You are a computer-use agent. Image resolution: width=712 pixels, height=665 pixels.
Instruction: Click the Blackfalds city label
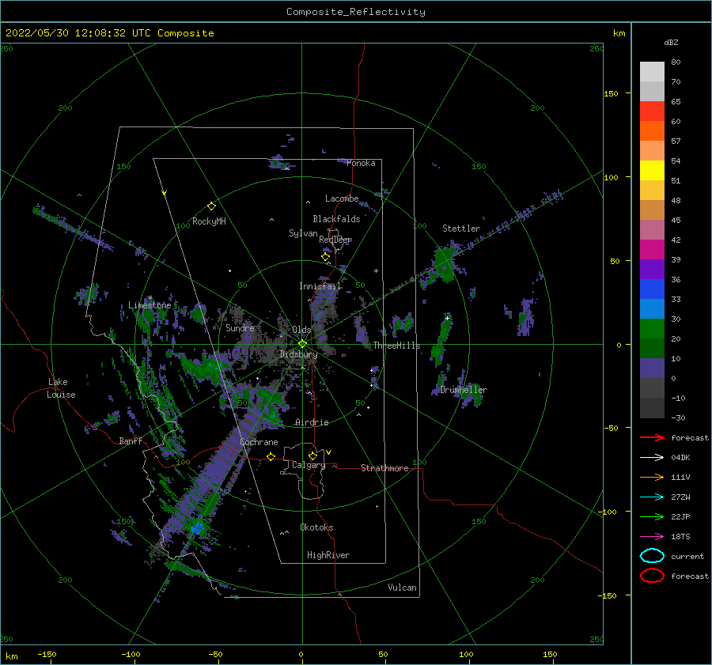coord(336,219)
